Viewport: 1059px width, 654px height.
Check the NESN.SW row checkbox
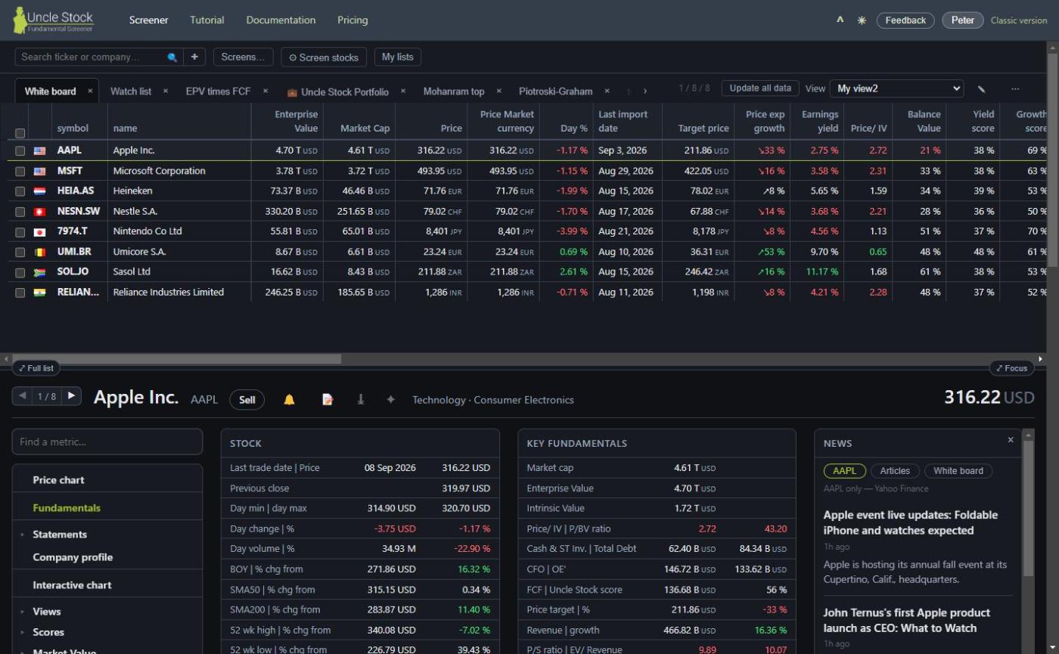(20, 211)
